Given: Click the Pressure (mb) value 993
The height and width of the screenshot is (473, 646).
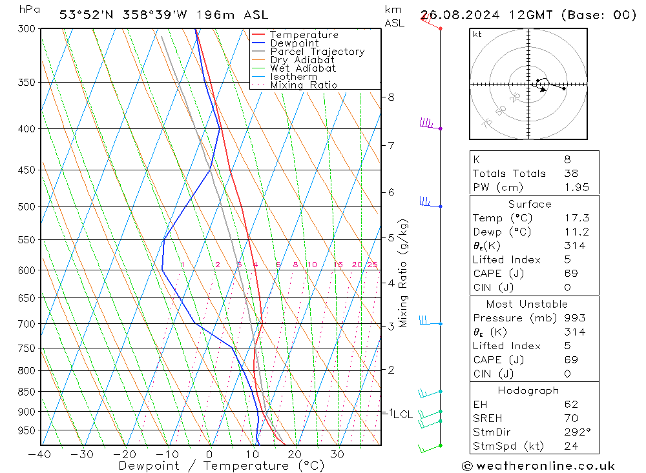Looking at the screenshot, I should pos(575,318).
